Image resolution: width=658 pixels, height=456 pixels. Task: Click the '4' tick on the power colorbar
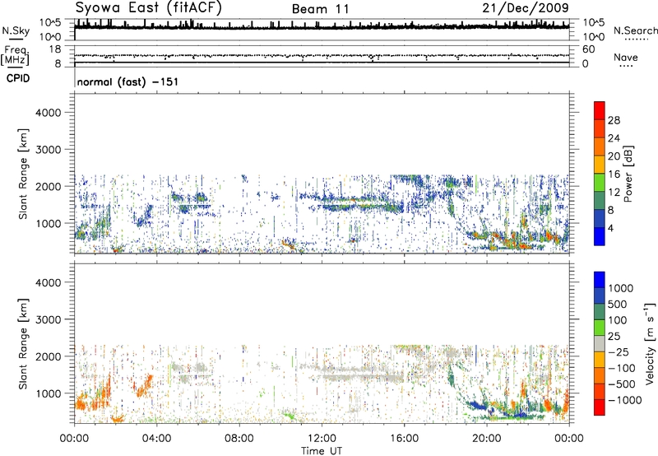tap(611, 228)
